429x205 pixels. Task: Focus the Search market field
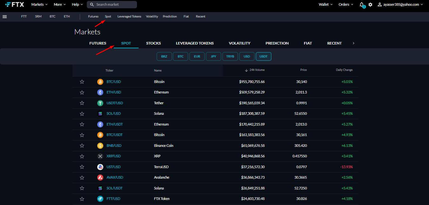coord(112,4)
